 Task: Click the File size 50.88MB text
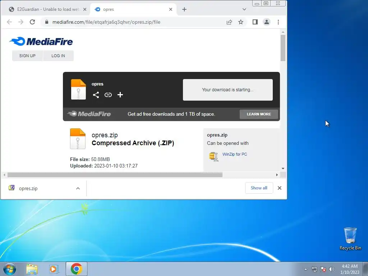pyautogui.click(x=90, y=159)
